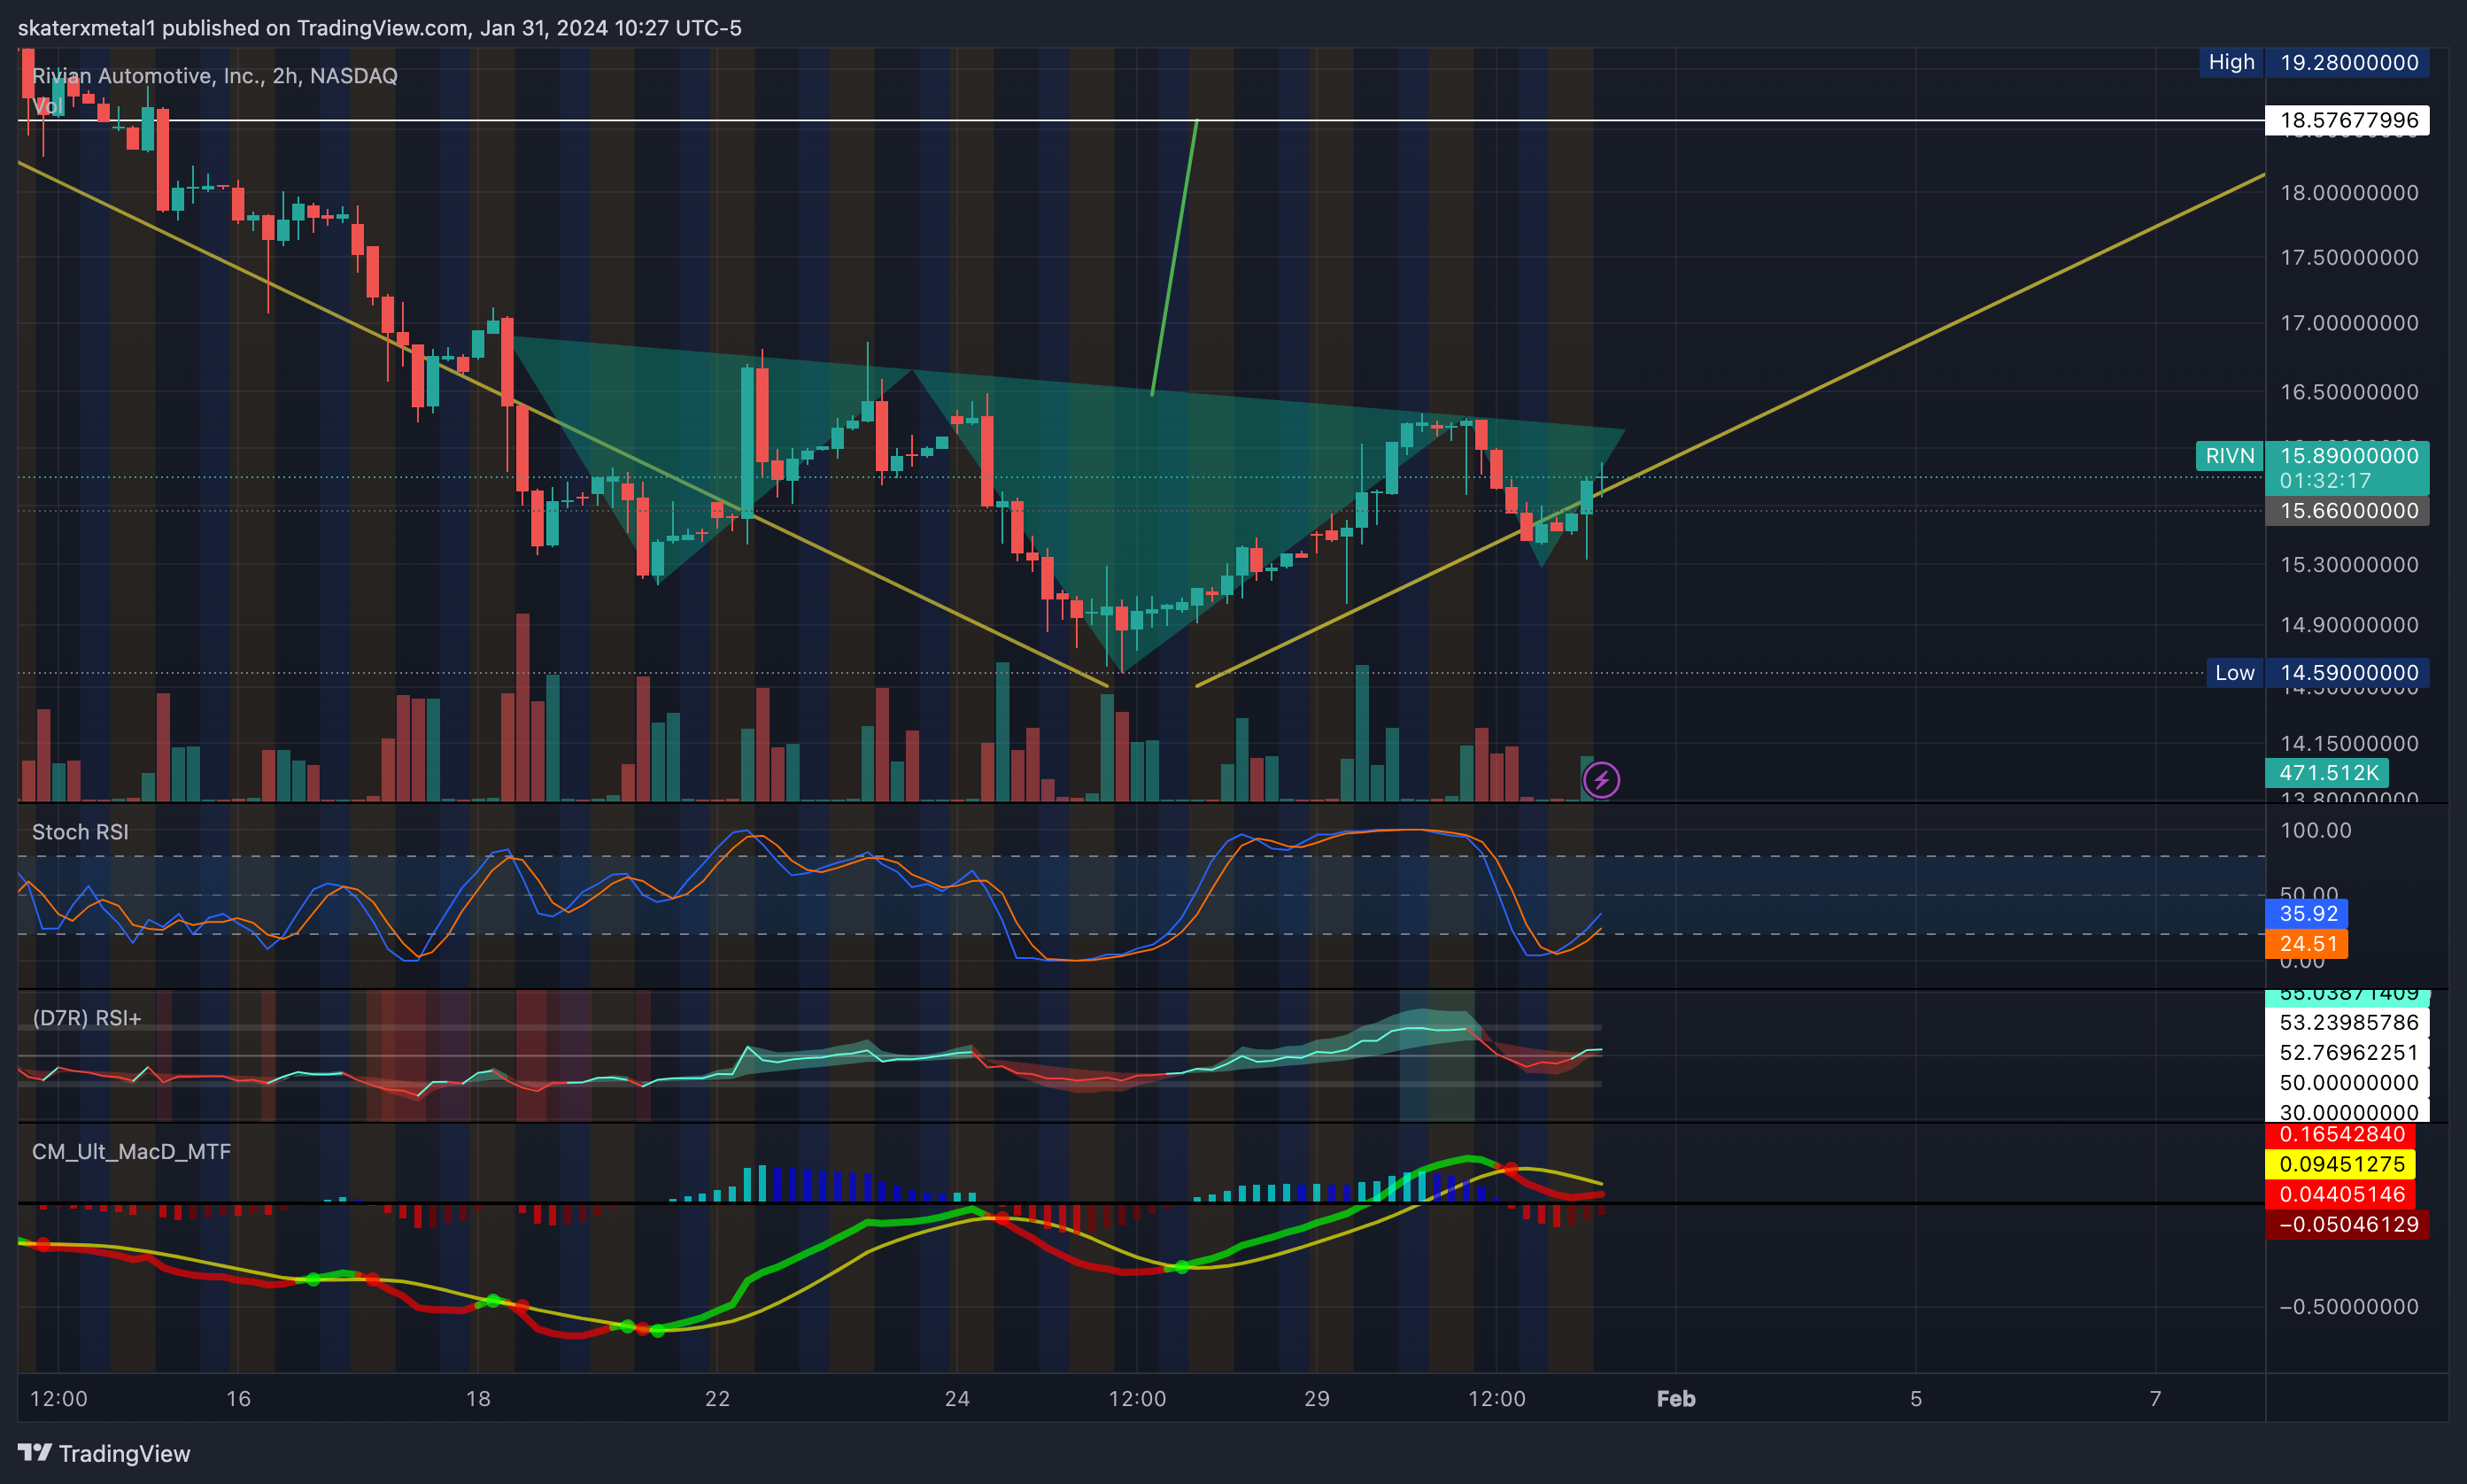
Task: Click the purple lightning bolt icon
Action: (x=1601, y=780)
